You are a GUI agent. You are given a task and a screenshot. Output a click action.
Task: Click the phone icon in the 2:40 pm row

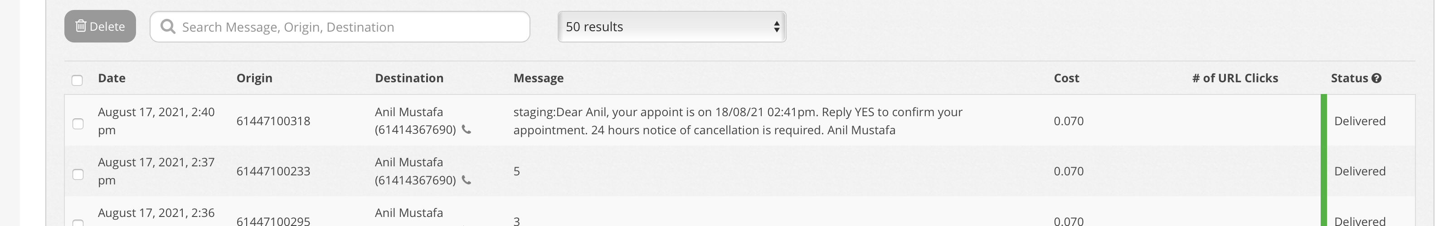point(466,130)
